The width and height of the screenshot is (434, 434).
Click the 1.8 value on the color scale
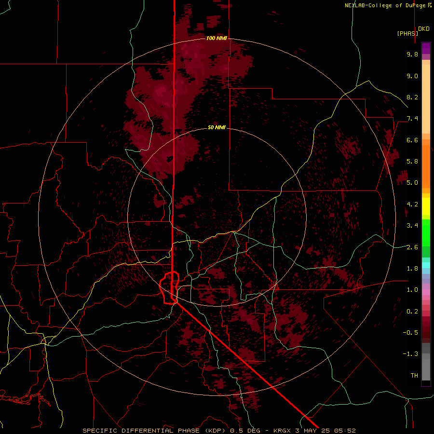(412, 269)
